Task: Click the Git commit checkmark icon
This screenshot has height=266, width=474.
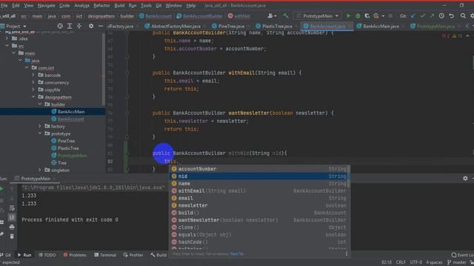Action: pyautogui.click(x=423, y=16)
